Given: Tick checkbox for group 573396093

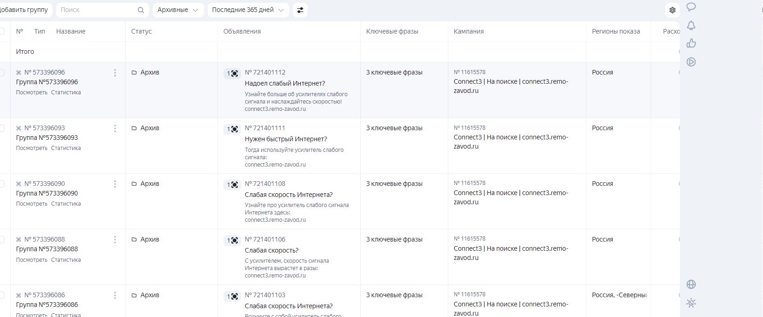Looking at the screenshot, I should click(2, 128).
